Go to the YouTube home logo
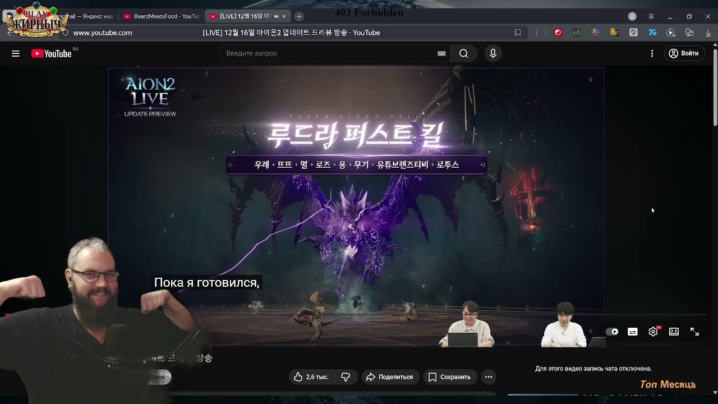The width and height of the screenshot is (718, 404). click(51, 53)
